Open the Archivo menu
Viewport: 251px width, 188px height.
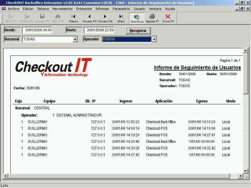(13, 9)
